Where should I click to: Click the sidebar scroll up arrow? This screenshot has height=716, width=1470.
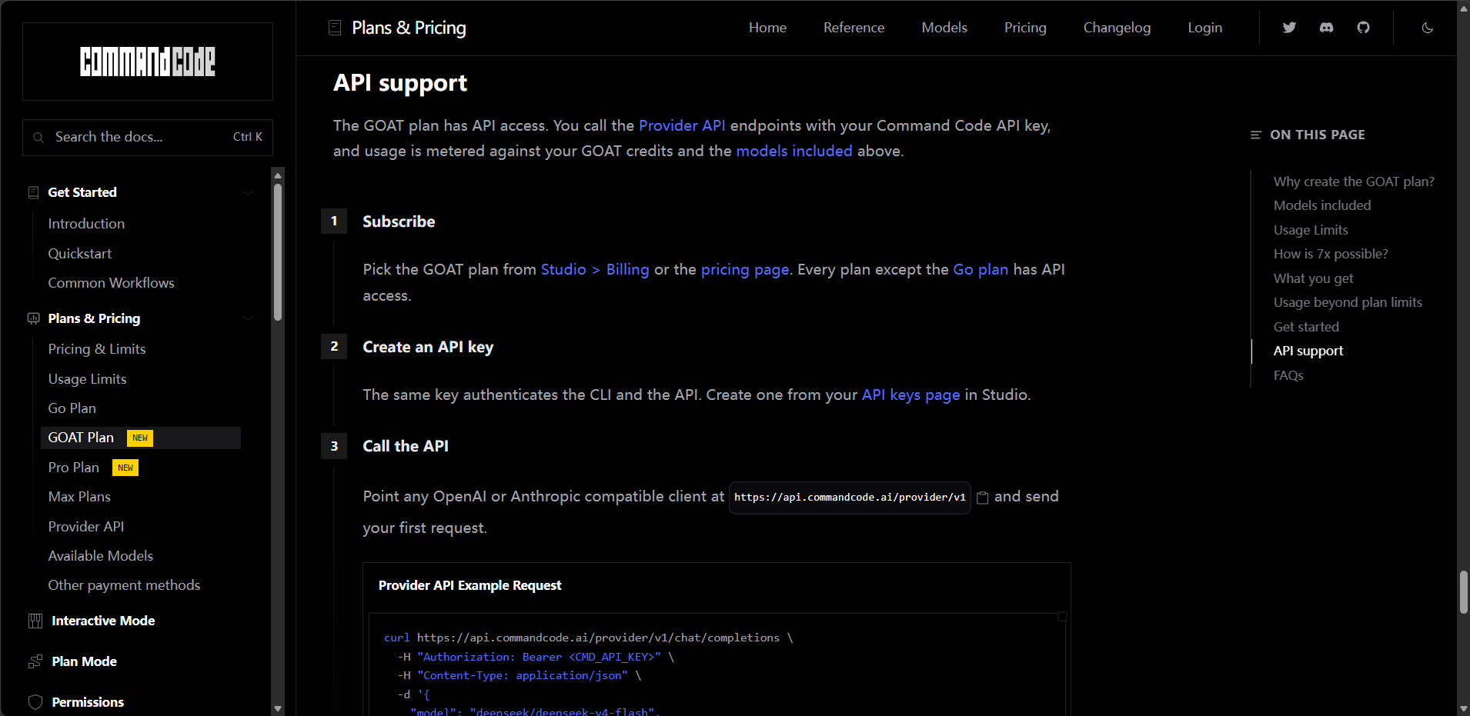tap(278, 175)
